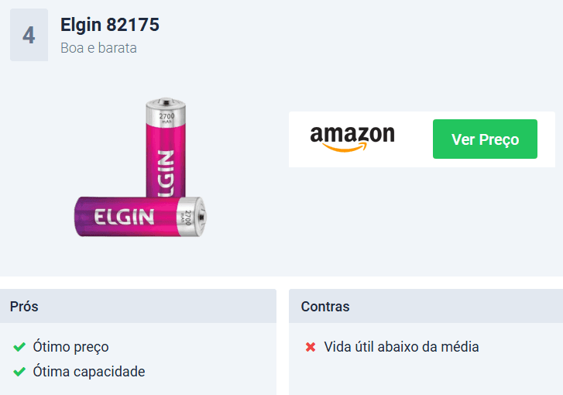Click the Prós section header
This screenshot has width=563, height=395.
click(x=139, y=306)
